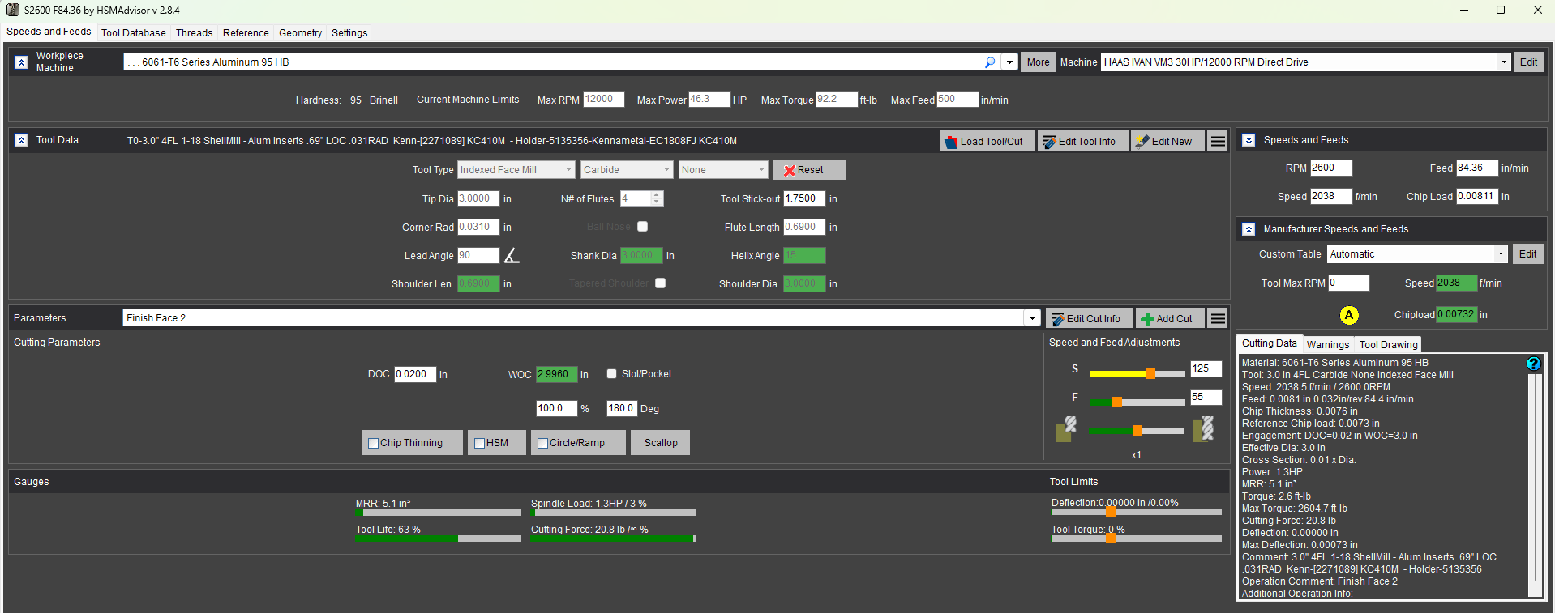The width and height of the screenshot is (1555, 613).
Task: Enable the Chip Thinning checkbox
Action: tap(374, 443)
